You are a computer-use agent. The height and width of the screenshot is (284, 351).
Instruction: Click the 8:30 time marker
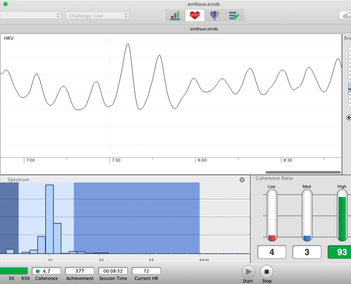coord(287,160)
